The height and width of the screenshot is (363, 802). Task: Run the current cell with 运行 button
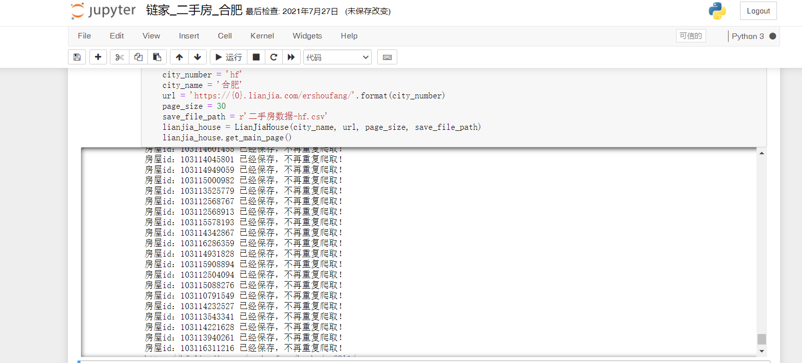pyautogui.click(x=228, y=57)
